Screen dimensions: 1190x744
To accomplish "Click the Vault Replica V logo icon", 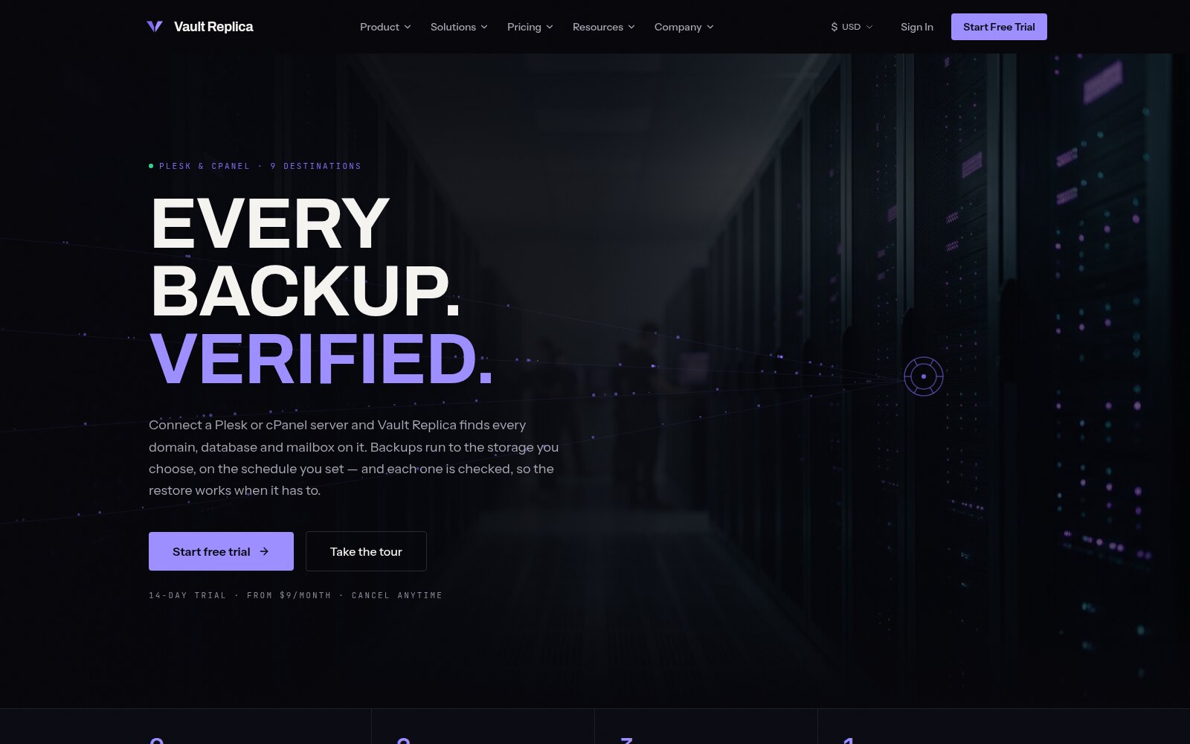I will click(x=155, y=27).
